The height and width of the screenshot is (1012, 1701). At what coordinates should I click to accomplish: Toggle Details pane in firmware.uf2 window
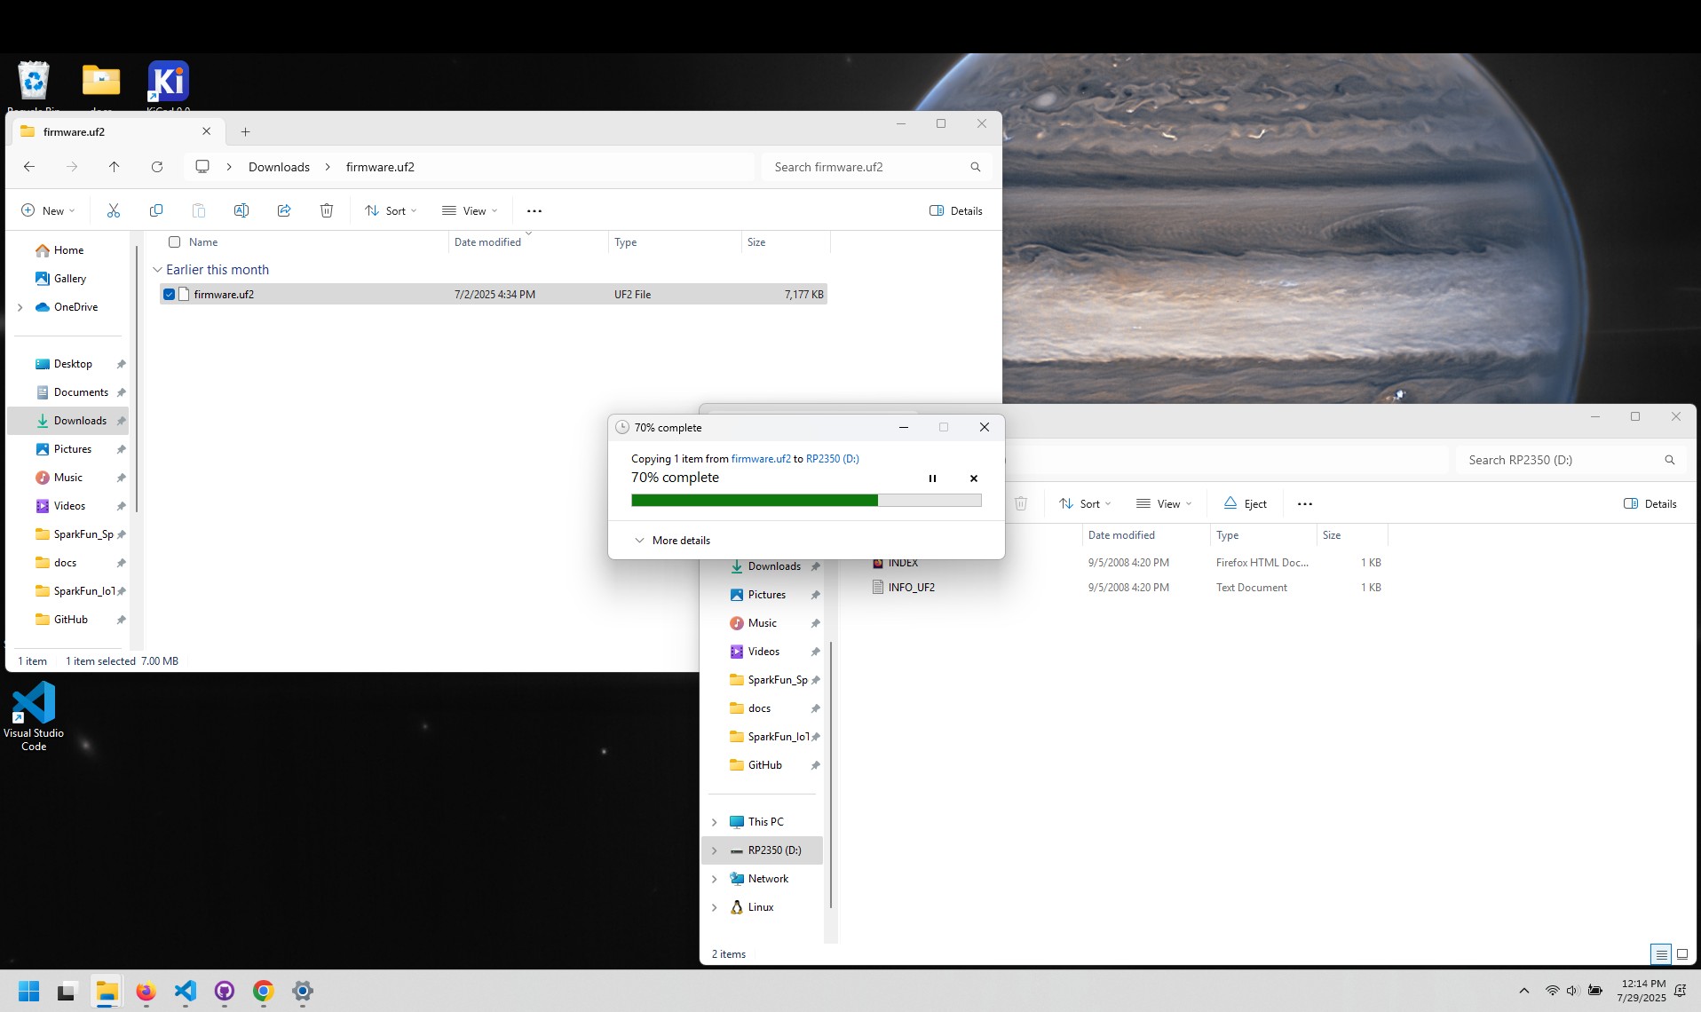956,210
